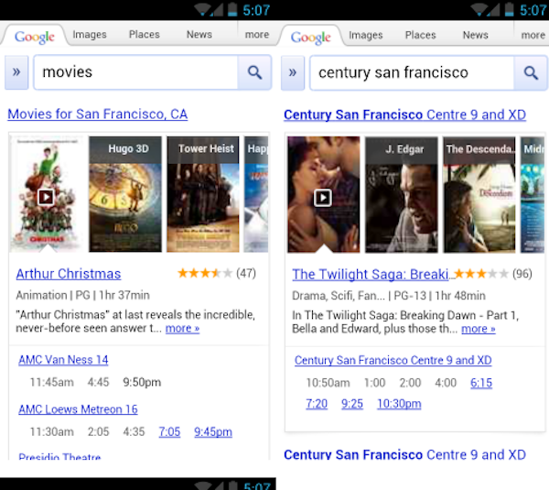Tap the Wi-Fi icon in right status bar
The width and height of the screenshot is (549, 490).
tap(479, 9)
